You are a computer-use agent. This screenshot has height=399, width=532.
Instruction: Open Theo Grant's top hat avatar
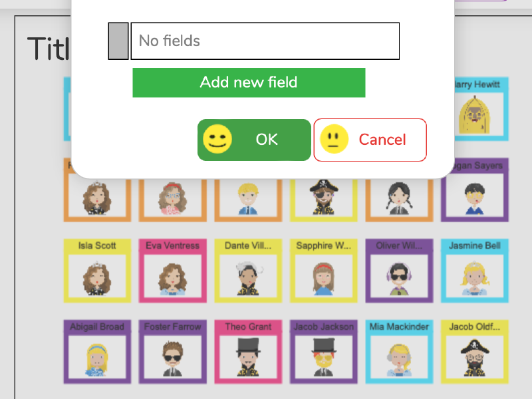click(x=248, y=358)
